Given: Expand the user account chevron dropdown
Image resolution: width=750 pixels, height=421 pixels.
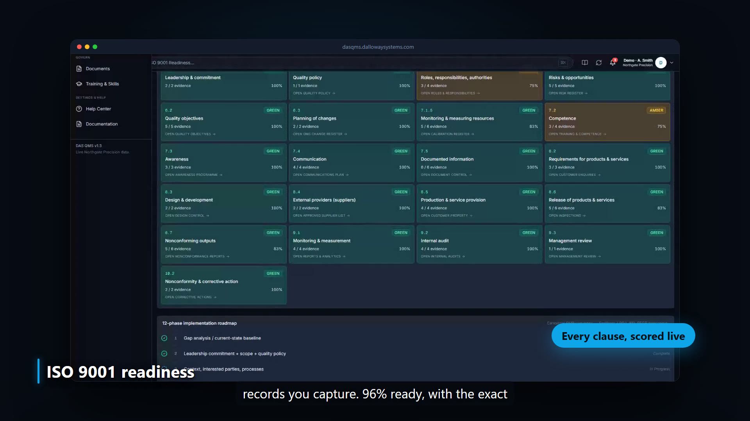Looking at the screenshot, I should 672,62.
